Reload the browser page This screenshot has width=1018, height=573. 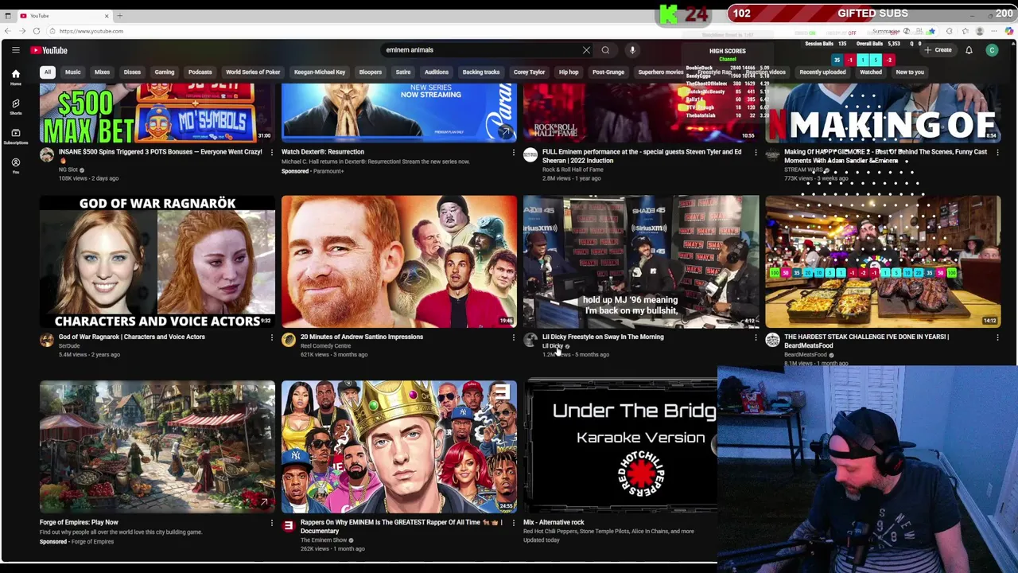pyautogui.click(x=36, y=31)
